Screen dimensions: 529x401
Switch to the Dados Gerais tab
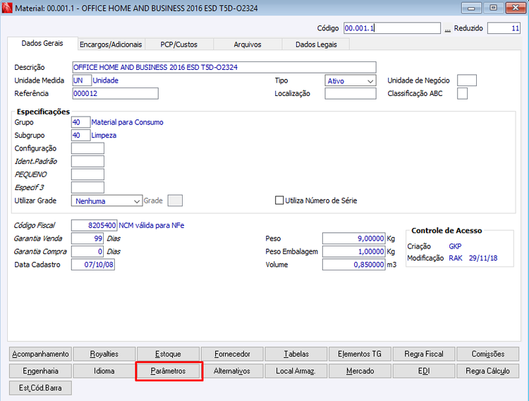coord(42,43)
